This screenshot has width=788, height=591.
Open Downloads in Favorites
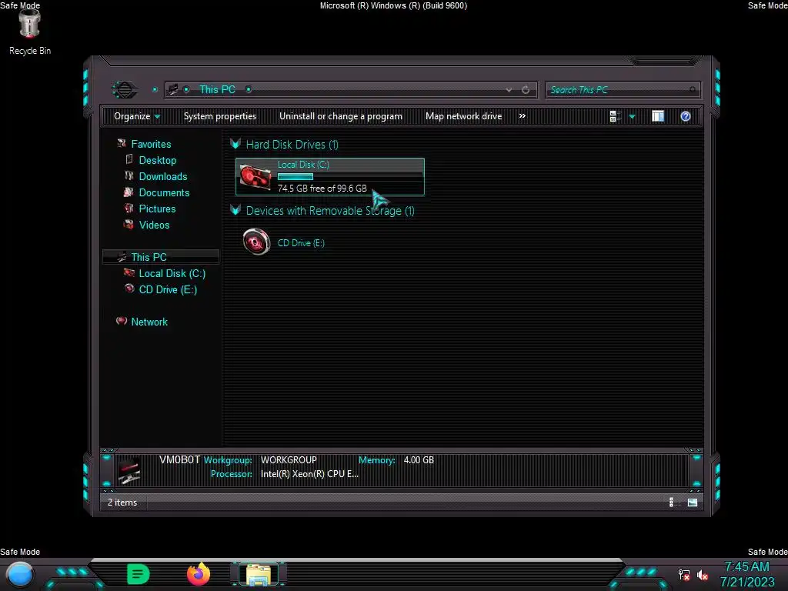[163, 176]
